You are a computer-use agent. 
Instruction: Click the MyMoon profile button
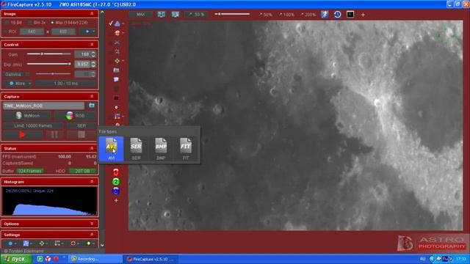28,116
